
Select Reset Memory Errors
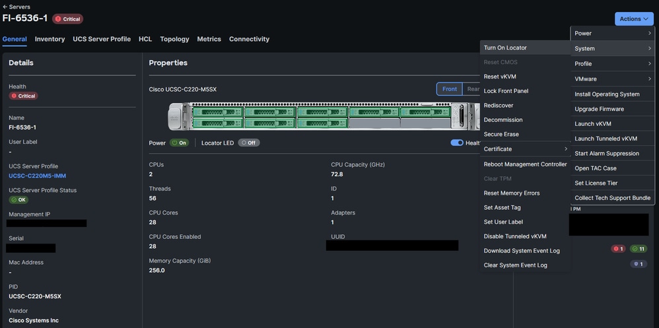pos(525,193)
